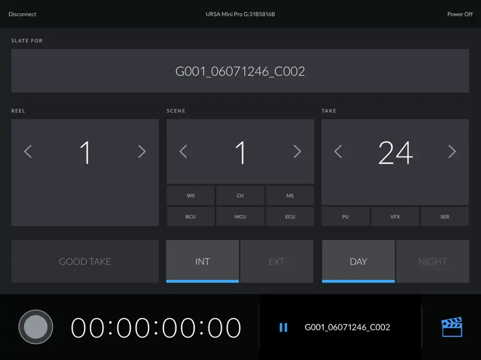Viewport: 481px width, 360px height.
Task: Increase the Scene number
Action: pos(297,151)
